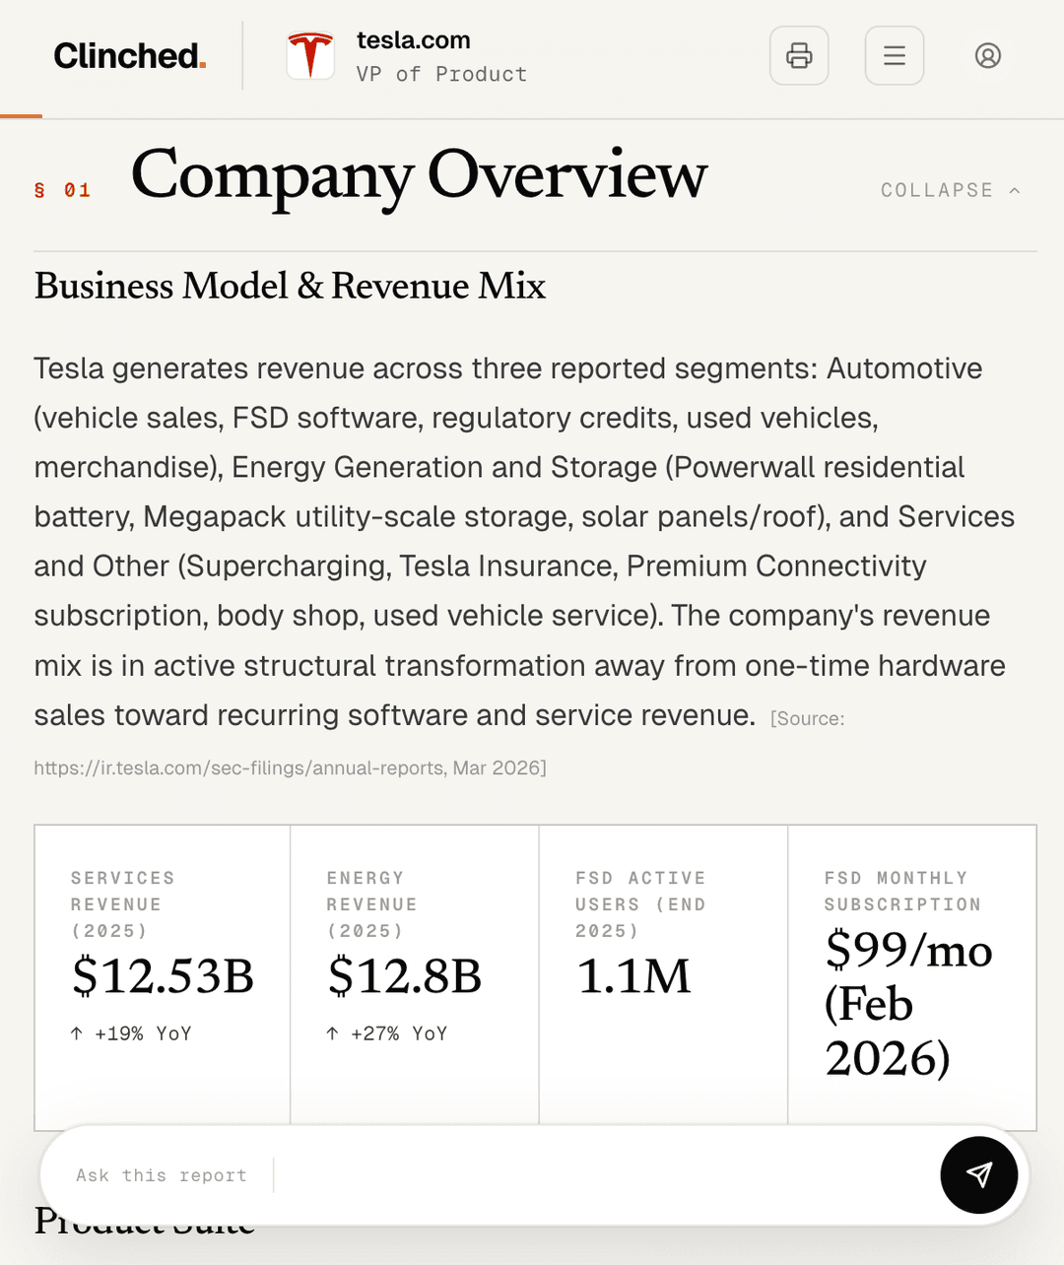
Task: Click the Business Model & Revenue Mix heading
Action: [x=290, y=286]
